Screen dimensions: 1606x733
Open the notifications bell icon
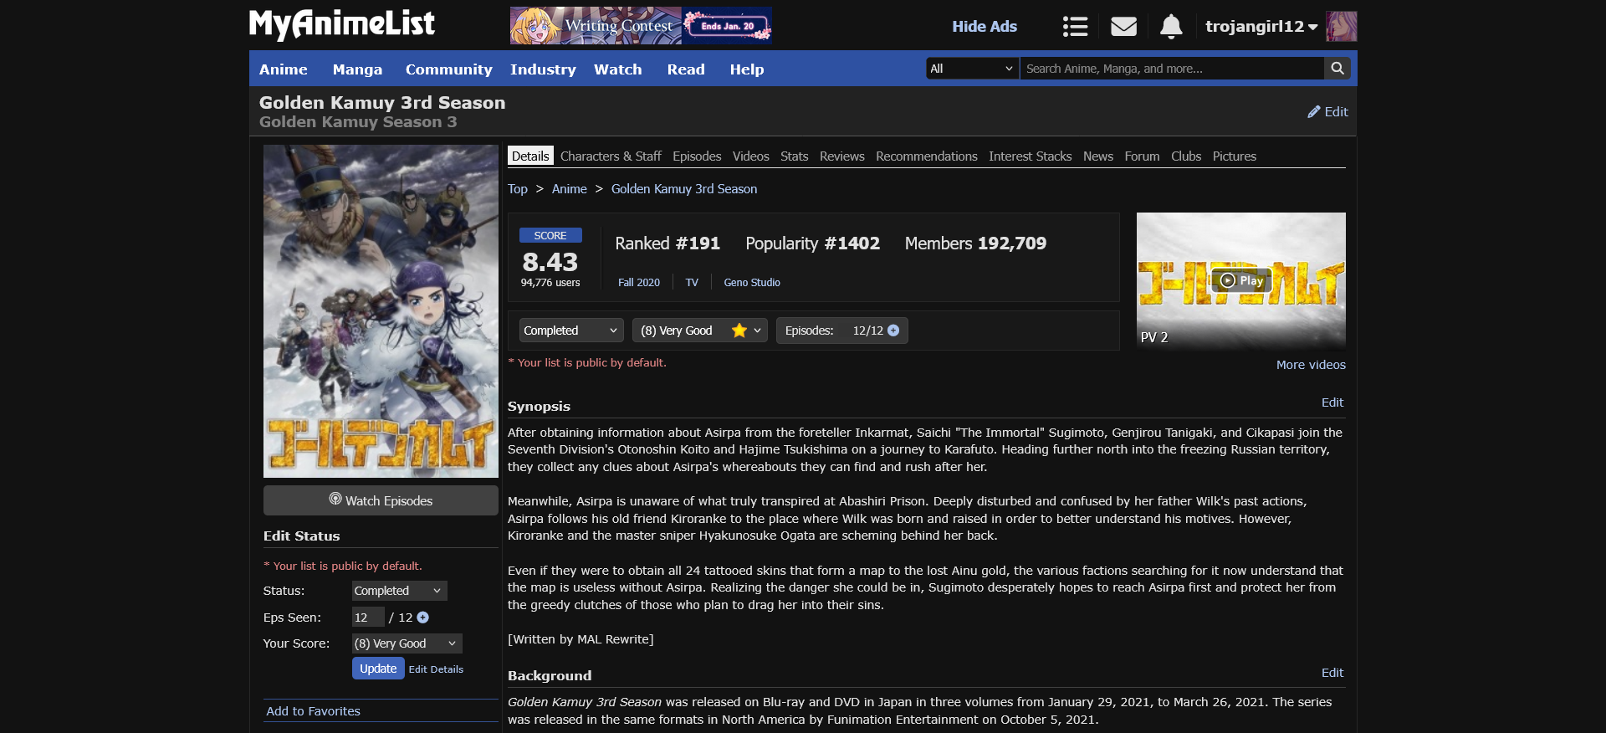tap(1171, 27)
